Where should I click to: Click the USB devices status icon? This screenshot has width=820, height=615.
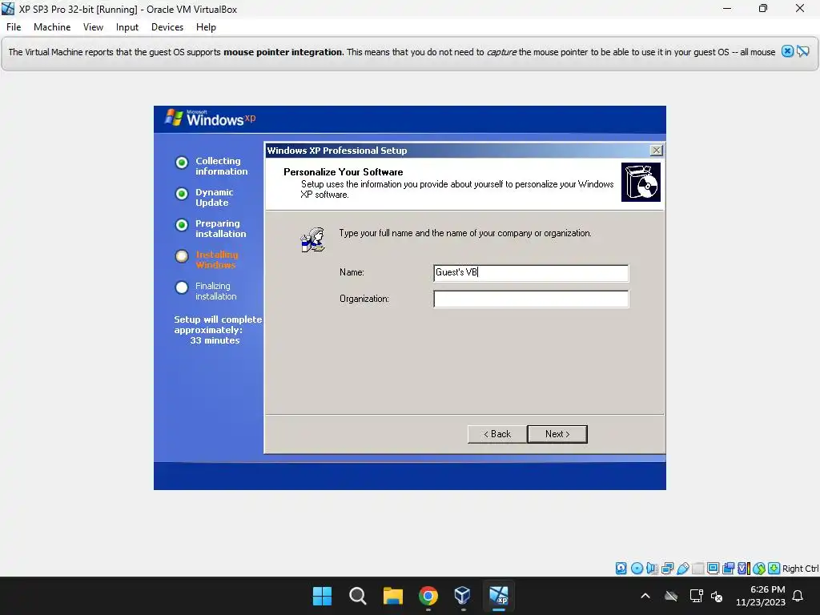(x=682, y=569)
